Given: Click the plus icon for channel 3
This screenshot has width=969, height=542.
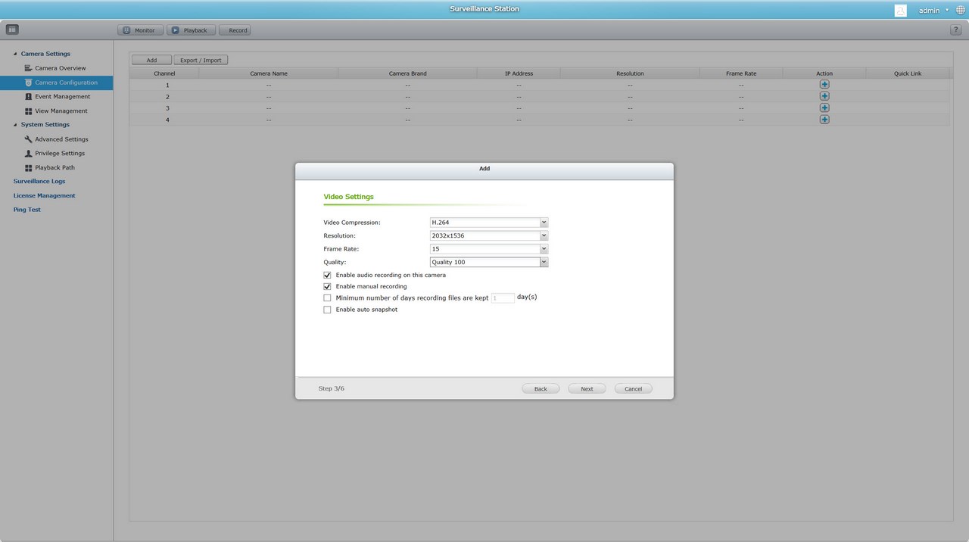Looking at the screenshot, I should (824, 107).
